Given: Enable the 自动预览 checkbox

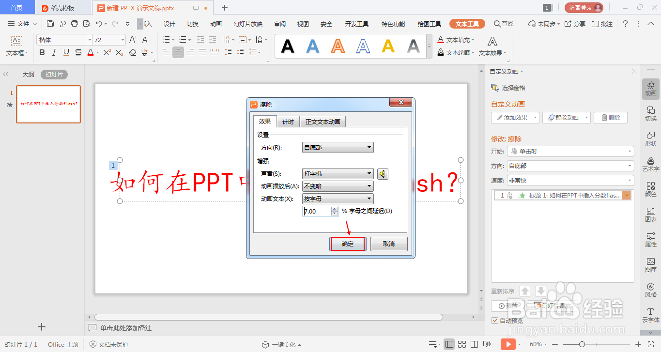Looking at the screenshot, I should [x=495, y=321].
